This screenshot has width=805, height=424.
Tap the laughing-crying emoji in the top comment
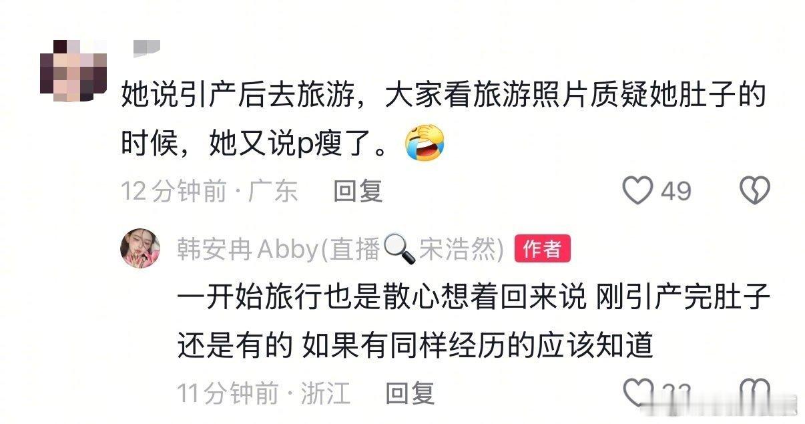(425, 142)
